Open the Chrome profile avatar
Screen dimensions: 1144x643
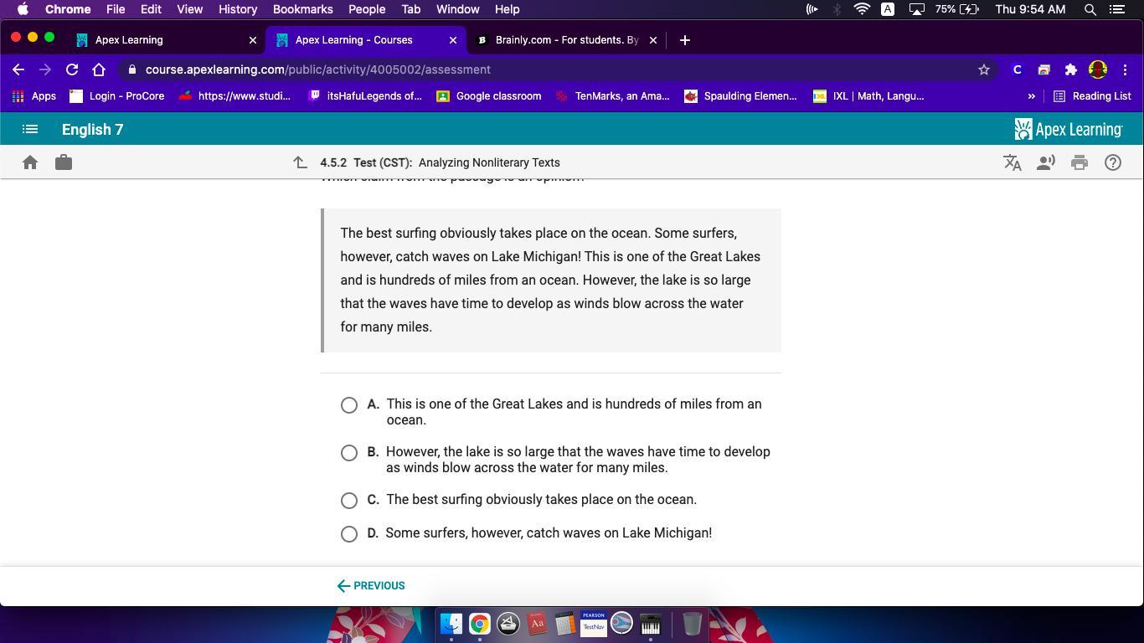click(x=1098, y=69)
